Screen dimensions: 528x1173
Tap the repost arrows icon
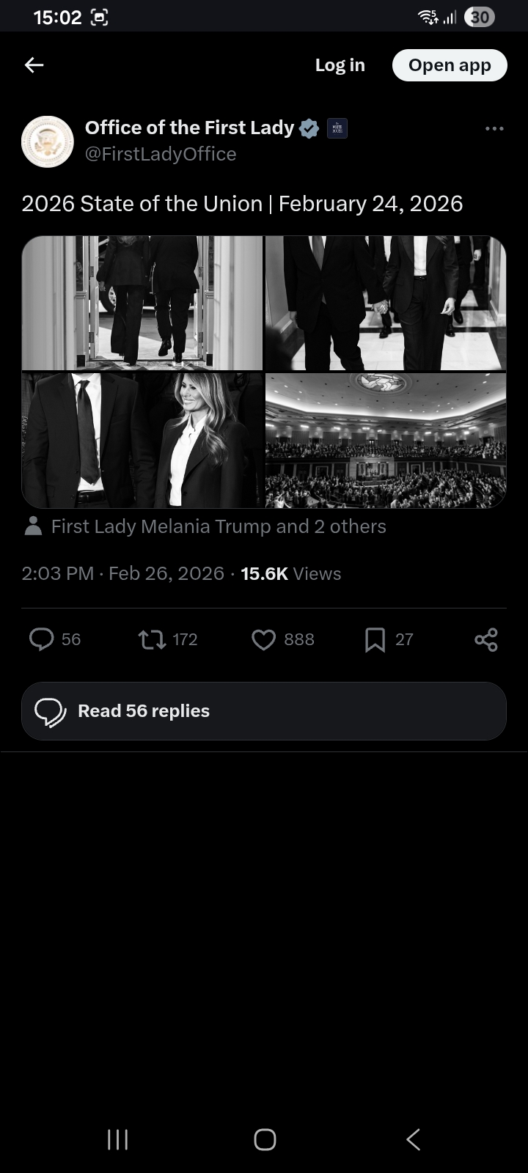tap(152, 639)
